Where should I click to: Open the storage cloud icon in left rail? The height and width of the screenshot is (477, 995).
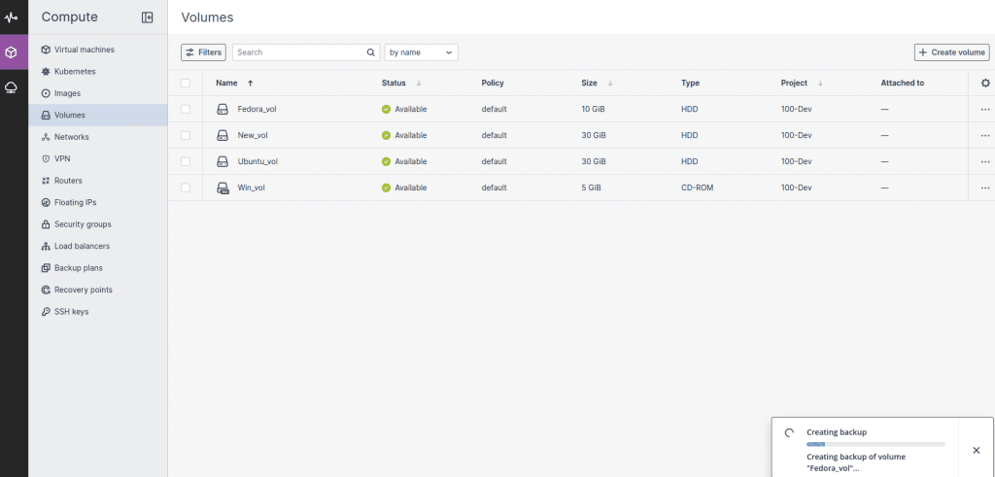pyautogui.click(x=11, y=87)
